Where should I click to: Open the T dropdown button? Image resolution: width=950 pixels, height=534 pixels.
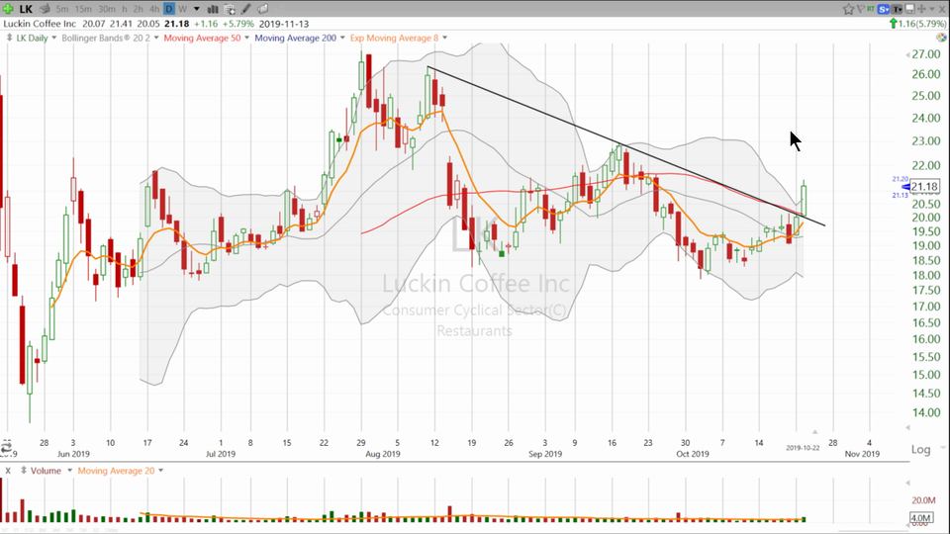click(898, 9)
